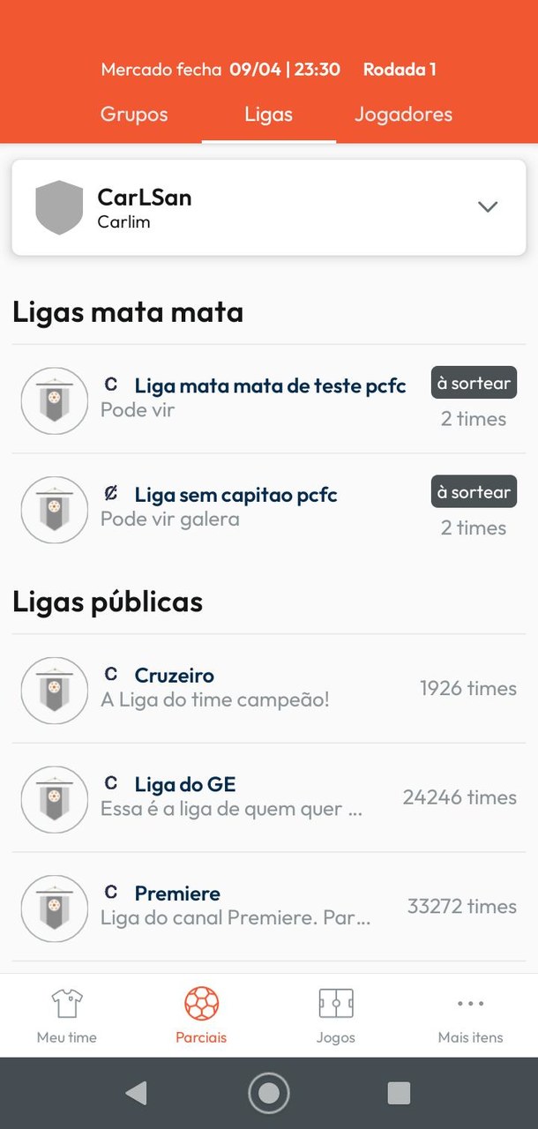Tap the Liga do GE pennant badge
538x1129 pixels.
click(x=55, y=799)
